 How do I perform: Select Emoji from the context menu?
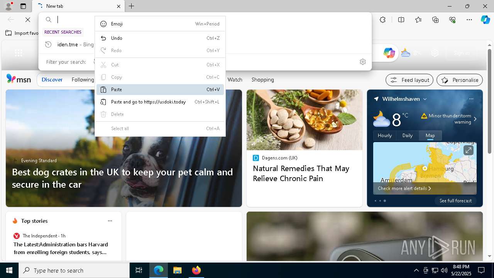click(x=160, y=24)
